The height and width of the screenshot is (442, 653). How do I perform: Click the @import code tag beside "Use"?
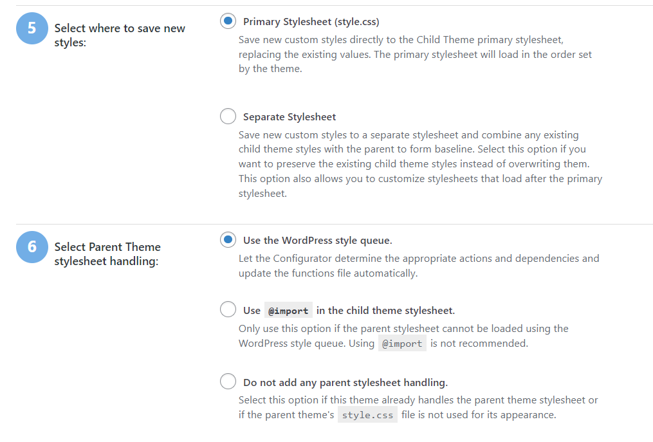pos(288,311)
